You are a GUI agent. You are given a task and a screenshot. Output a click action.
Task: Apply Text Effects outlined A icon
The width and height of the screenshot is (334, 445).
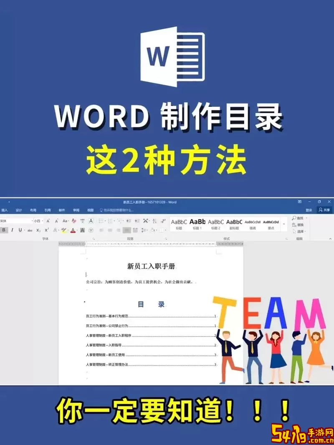click(55, 230)
